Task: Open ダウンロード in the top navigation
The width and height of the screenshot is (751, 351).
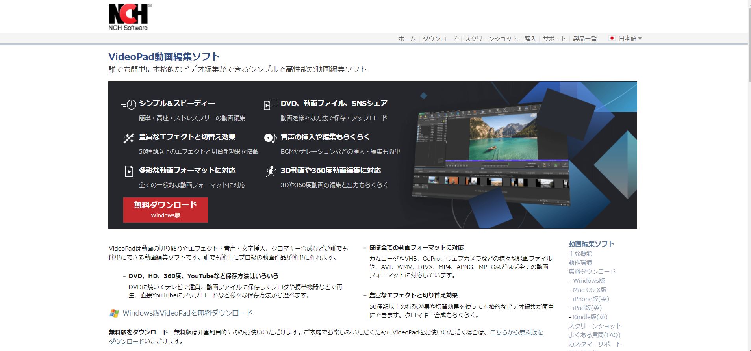Action: click(x=440, y=39)
